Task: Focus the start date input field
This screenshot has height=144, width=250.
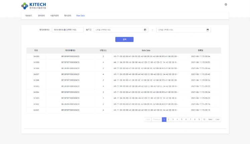Action: coord(121,30)
